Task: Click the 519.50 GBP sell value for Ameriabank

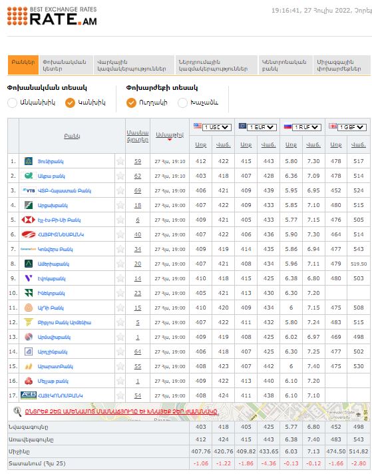Action: point(359,264)
